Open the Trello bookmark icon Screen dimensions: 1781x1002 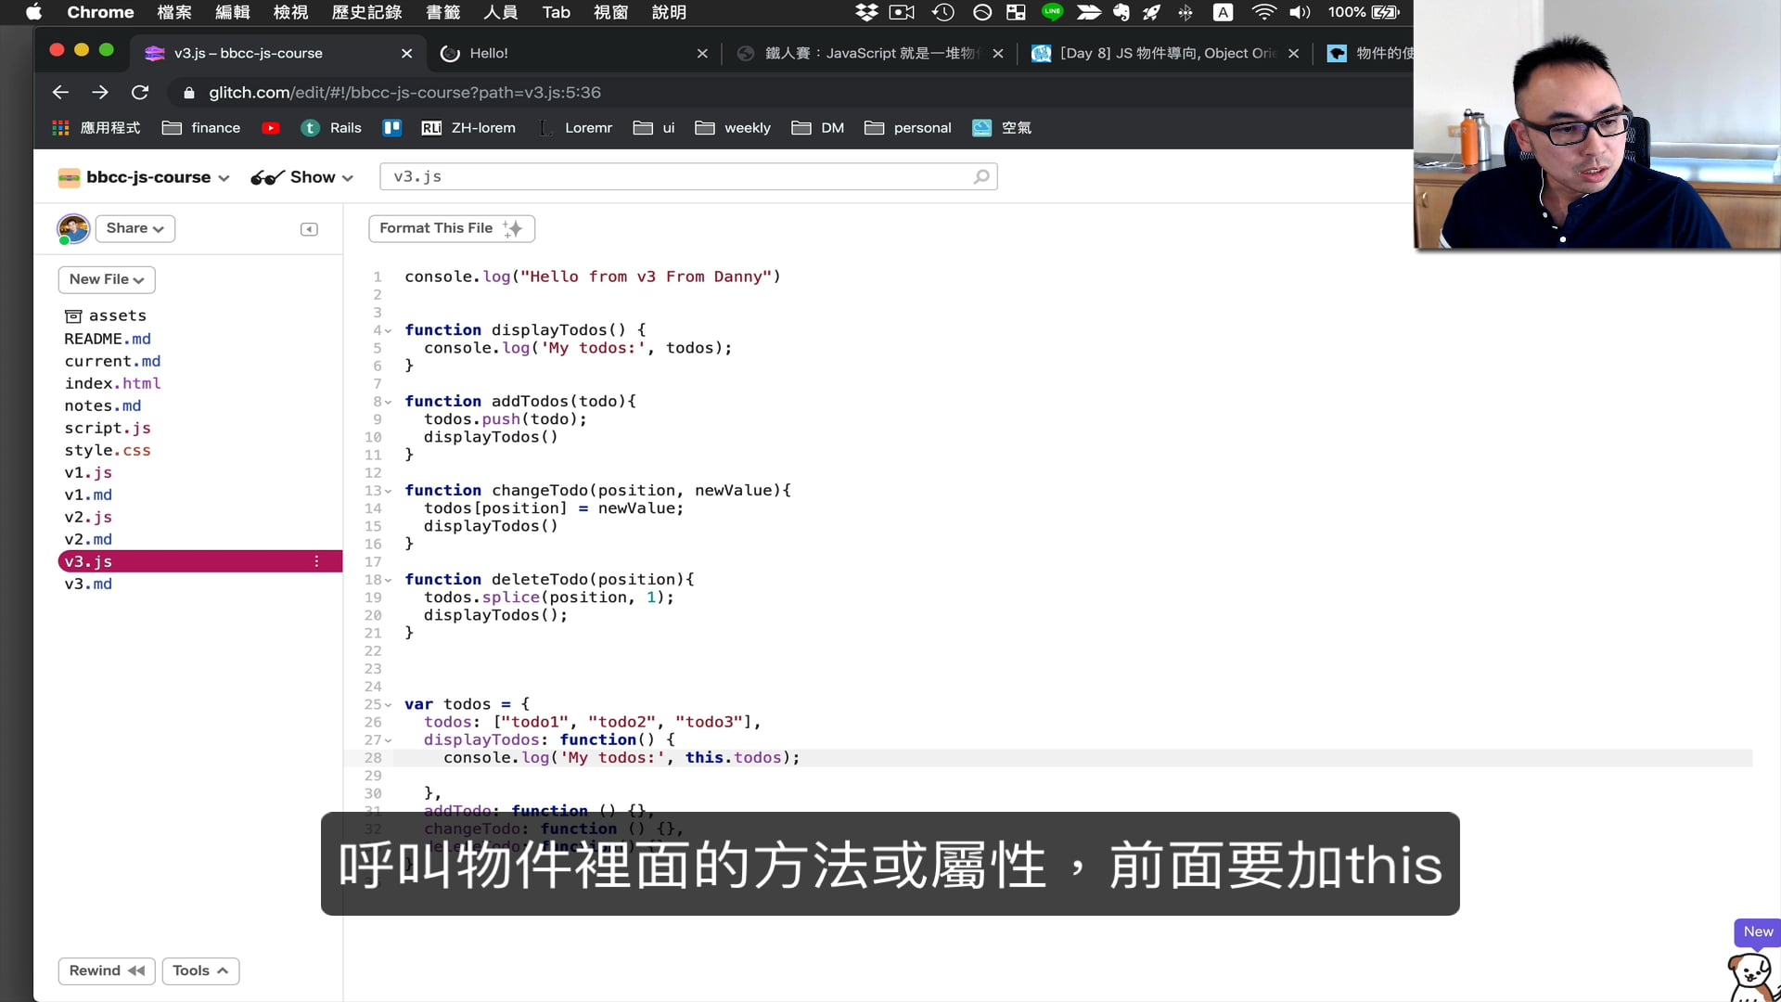tap(391, 128)
